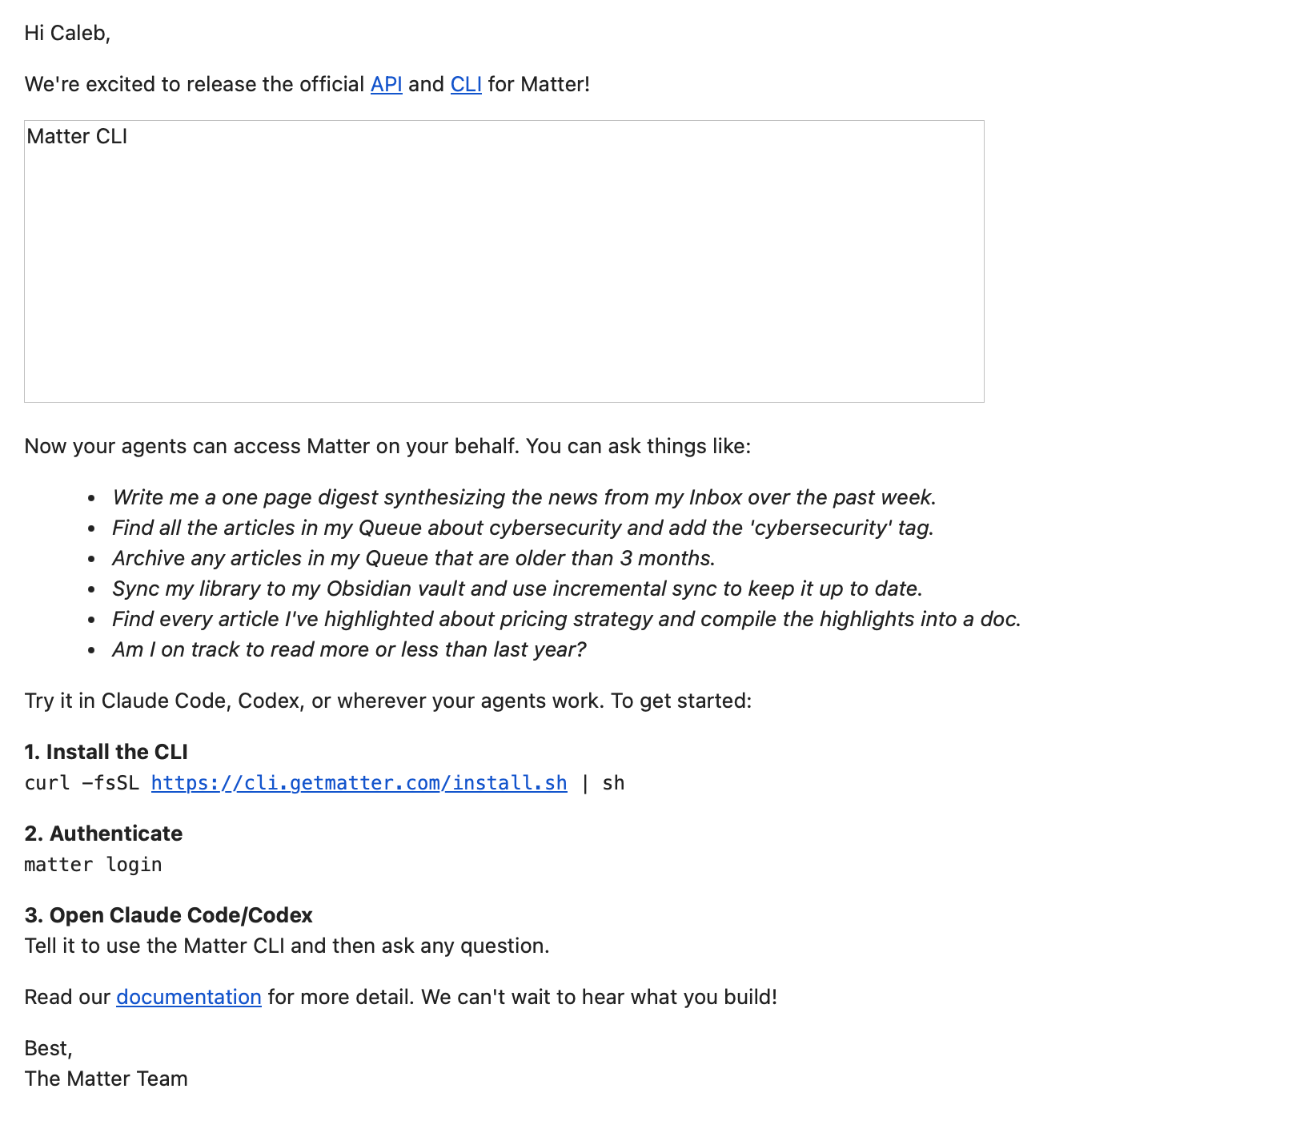Open the CLI link in the intro
Image resolution: width=1300 pixels, height=1129 pixels.
(x=466, y=85)
